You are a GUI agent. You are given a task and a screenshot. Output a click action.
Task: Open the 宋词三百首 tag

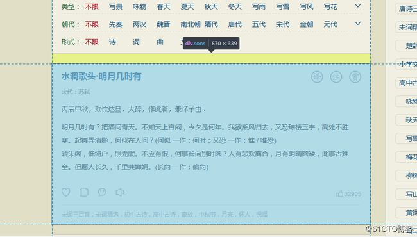pos(76,214)
